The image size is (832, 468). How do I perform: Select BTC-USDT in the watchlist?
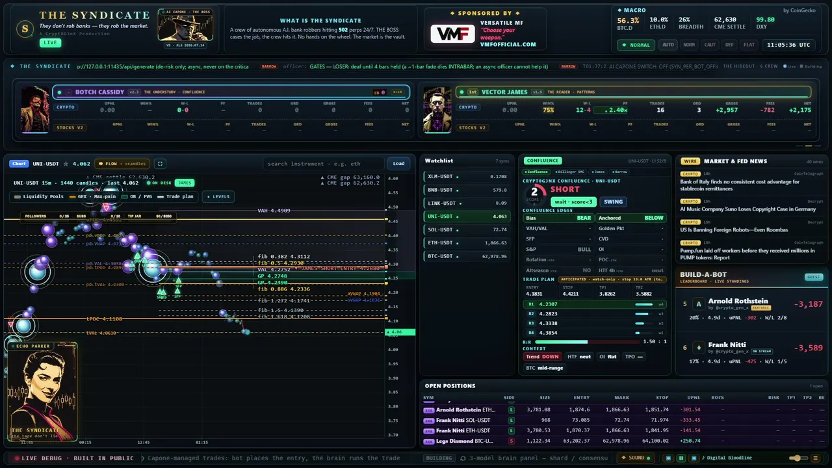[466, 256]
